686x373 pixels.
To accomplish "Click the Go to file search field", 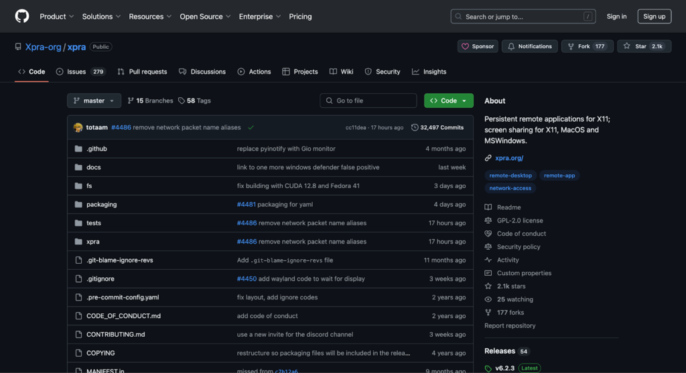I will [368, 100].
